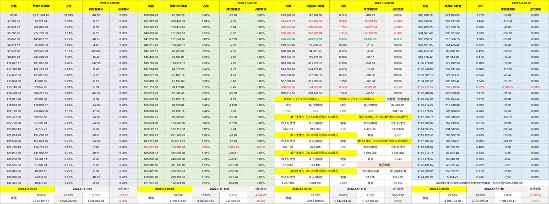549x204 pixels.
Task: Select the 18.84% share cell
Action: (x=69, y=16)
